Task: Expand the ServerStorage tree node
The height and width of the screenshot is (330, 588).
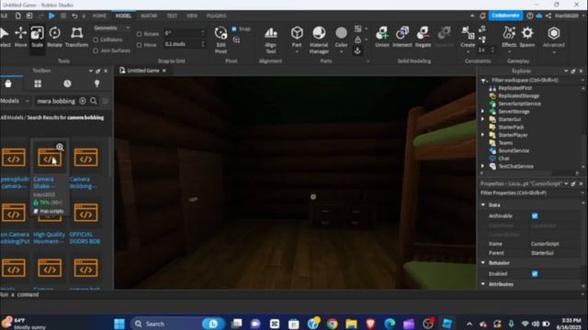Action: [x=483, y=112]
